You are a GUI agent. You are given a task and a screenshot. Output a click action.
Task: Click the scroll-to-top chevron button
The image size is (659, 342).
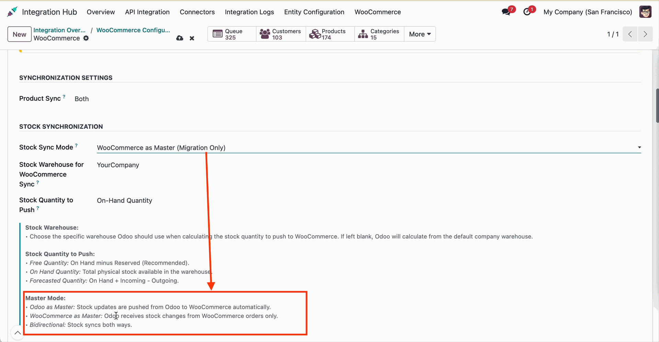click(x=18, y=333)
